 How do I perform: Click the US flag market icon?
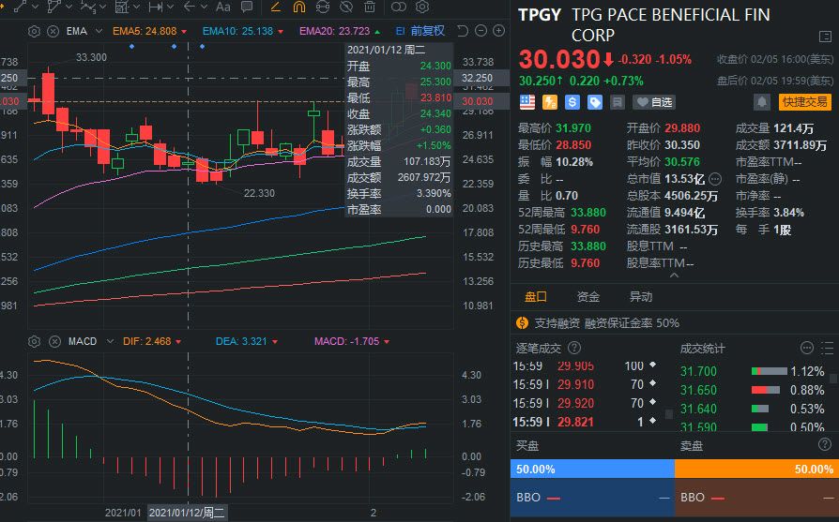(527, 102)
